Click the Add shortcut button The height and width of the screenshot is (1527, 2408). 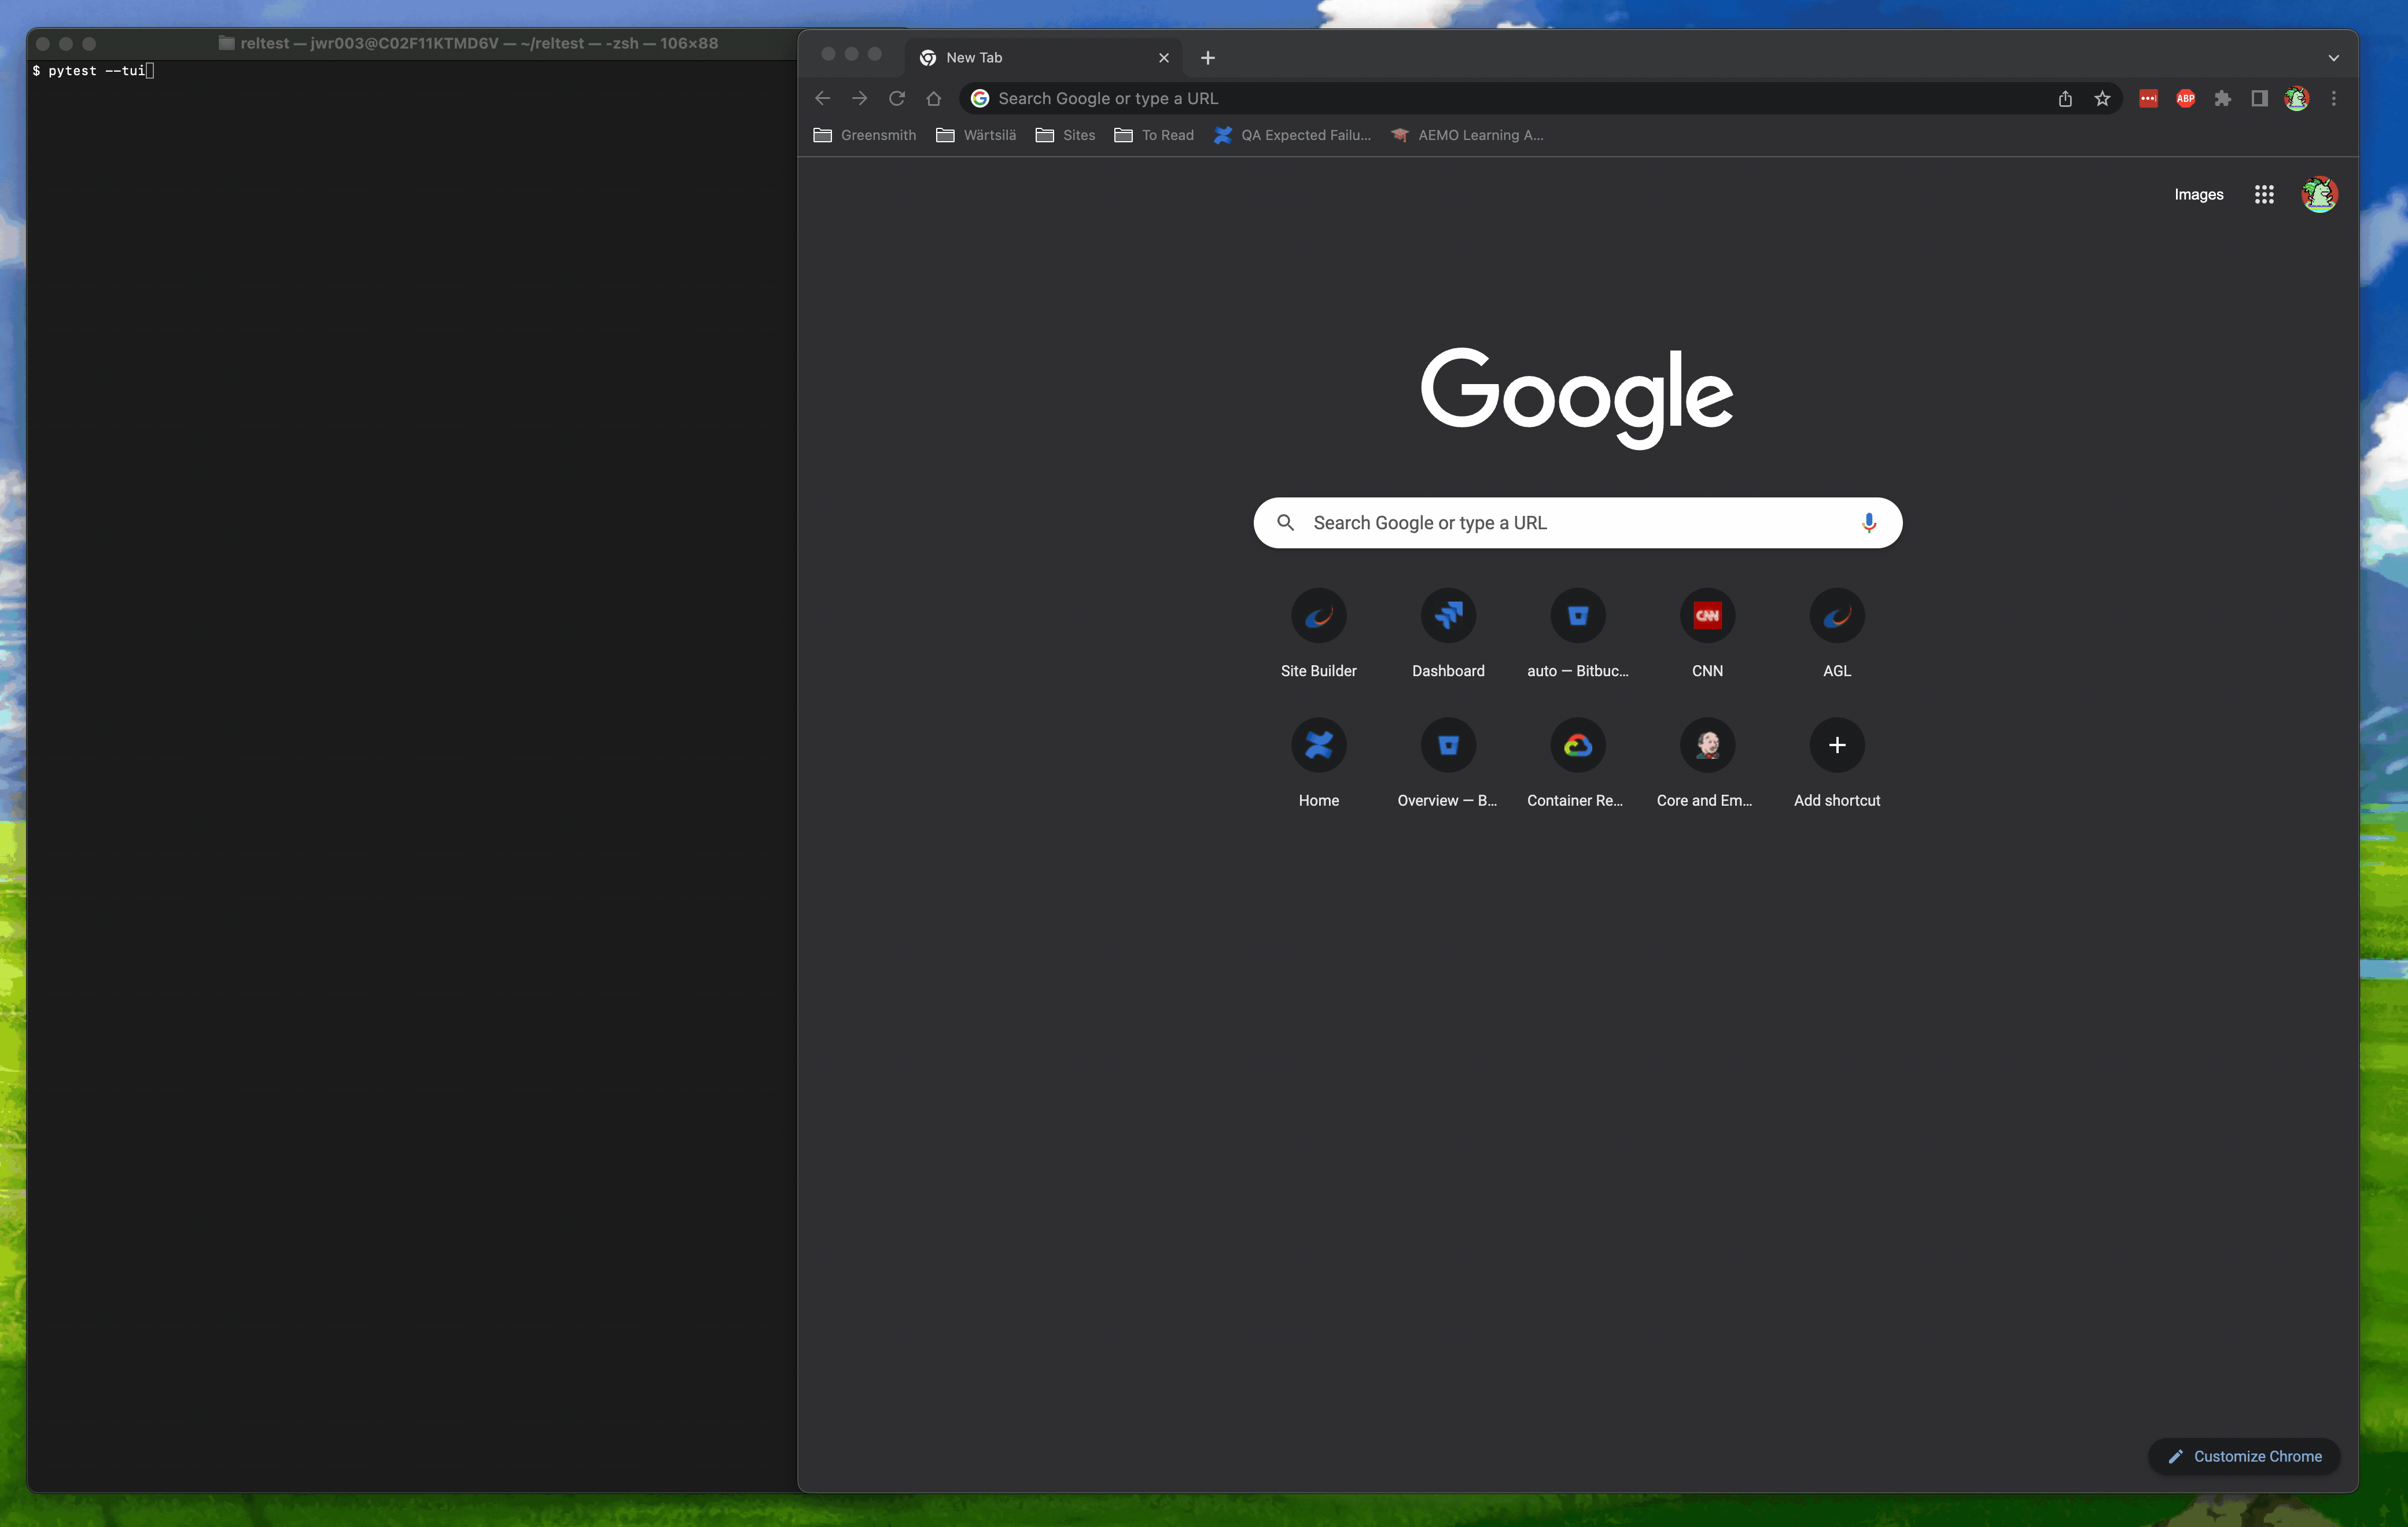pyautogui.click(x=1837, y=764)
